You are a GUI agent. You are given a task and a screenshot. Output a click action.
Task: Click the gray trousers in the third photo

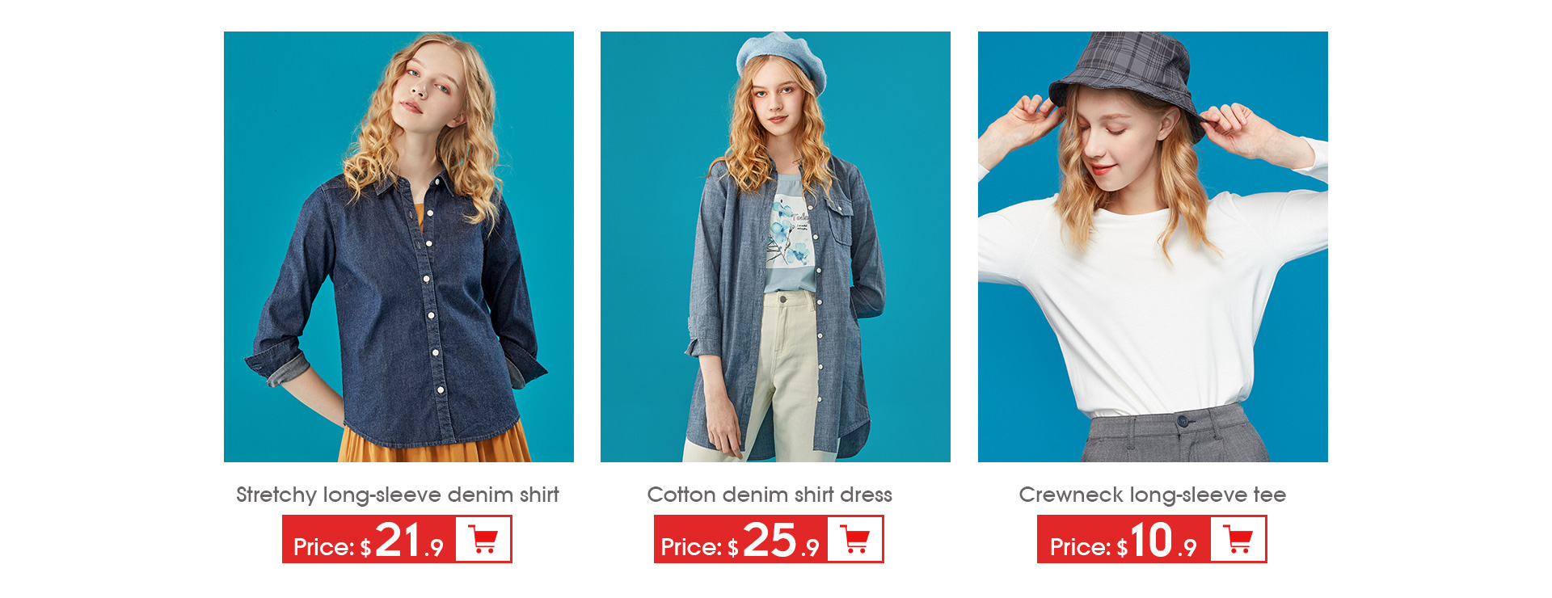coord(1174,436)
